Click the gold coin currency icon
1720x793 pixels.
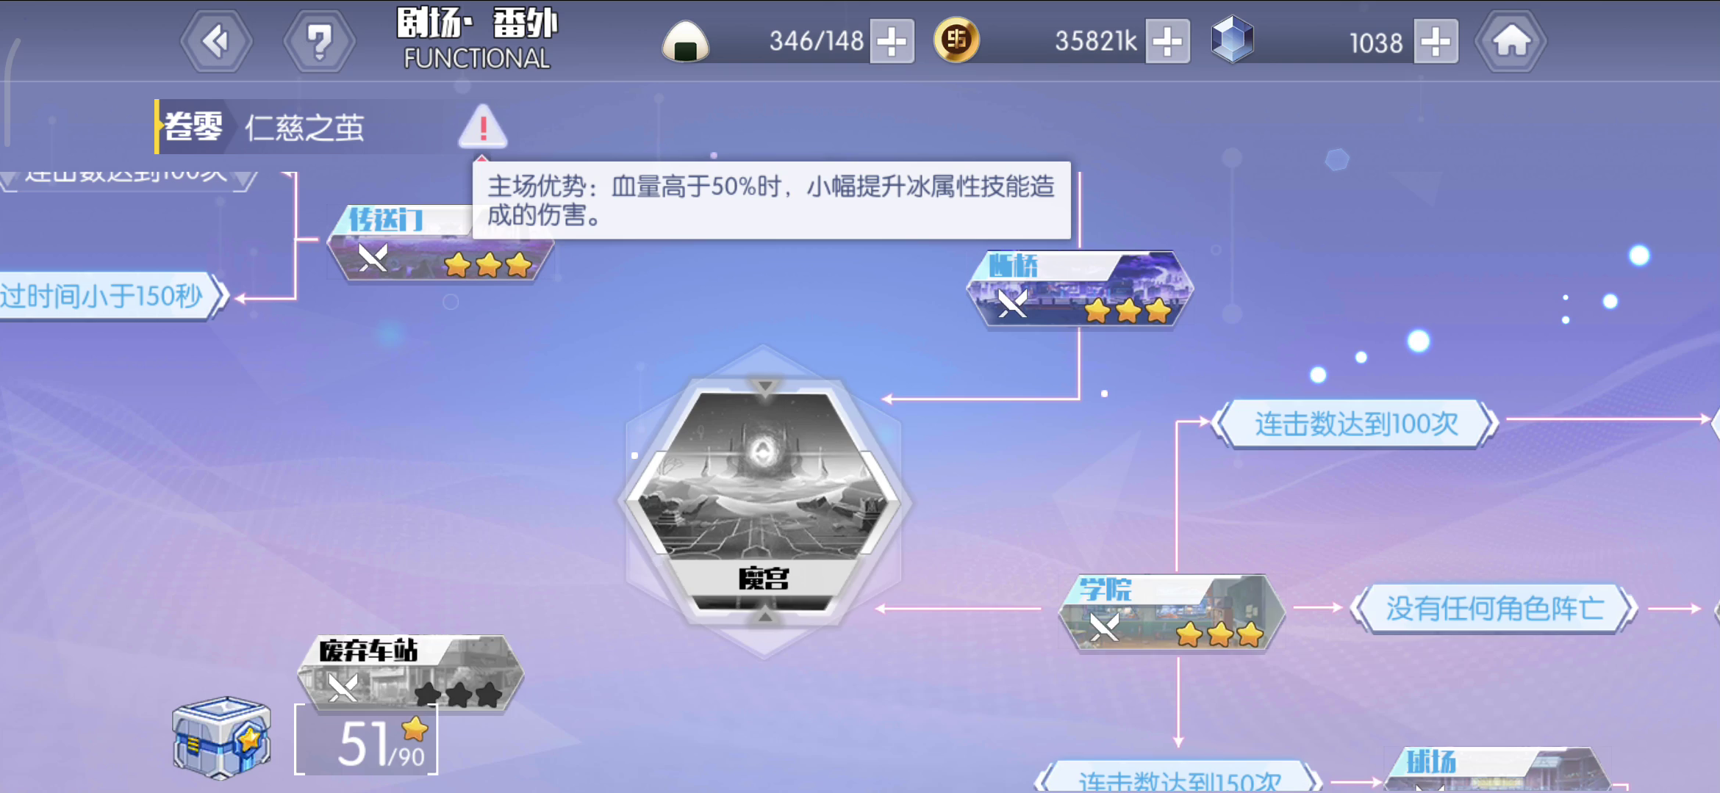[956, 40]
